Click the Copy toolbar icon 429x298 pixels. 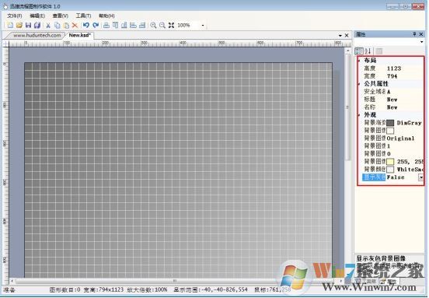58,26
